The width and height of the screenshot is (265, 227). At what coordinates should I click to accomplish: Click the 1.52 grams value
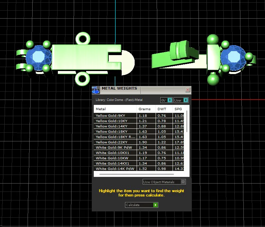(143, 169)
